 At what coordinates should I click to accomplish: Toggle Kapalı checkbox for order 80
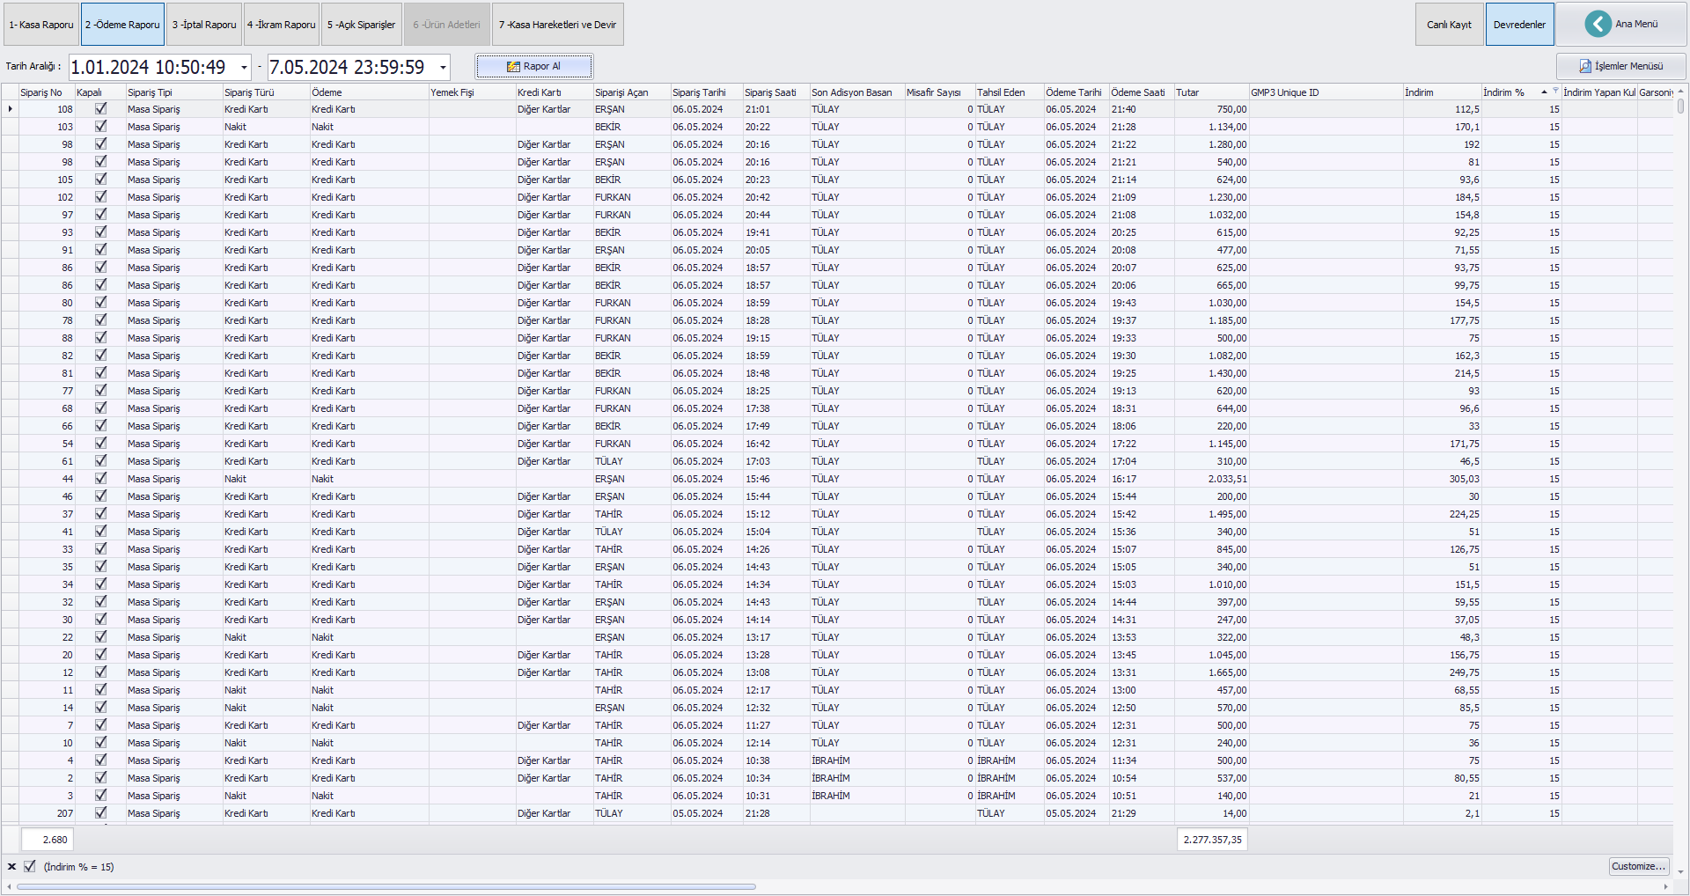point(100,303)
